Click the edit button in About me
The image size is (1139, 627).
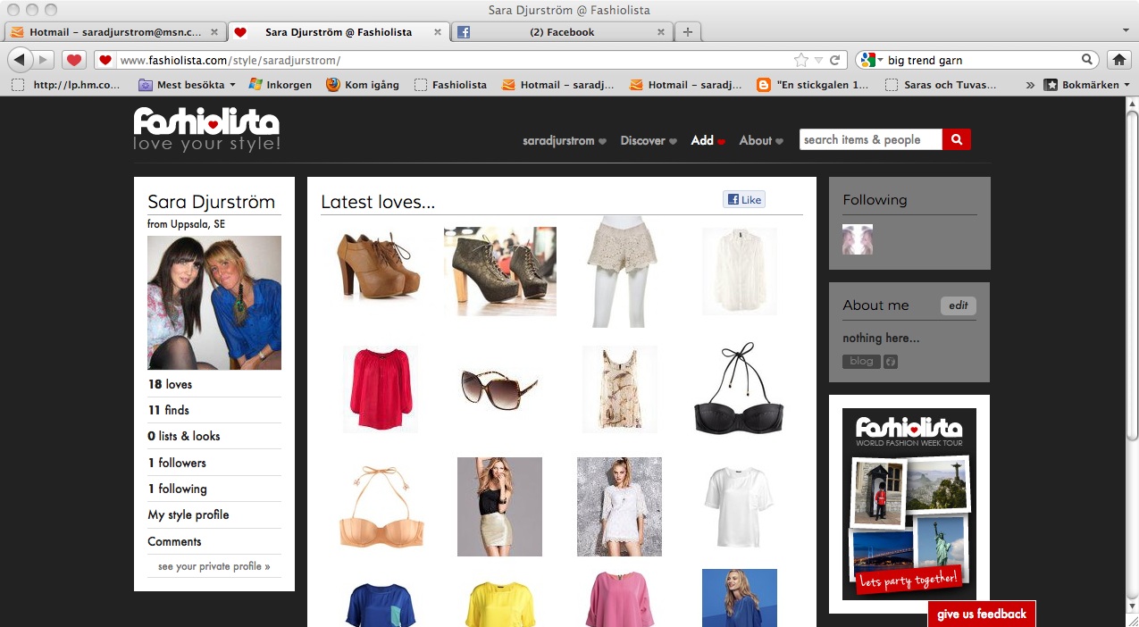click(959, 305)
